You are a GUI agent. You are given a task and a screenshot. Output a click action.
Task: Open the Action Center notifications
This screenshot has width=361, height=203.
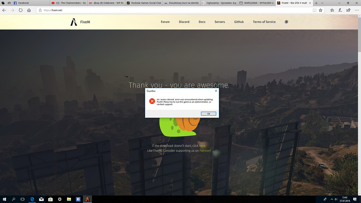[x=355, y=199]
